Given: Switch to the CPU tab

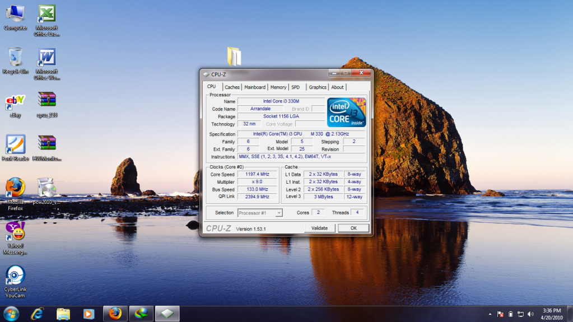Looking at the screenshot, I should (212, 87).
